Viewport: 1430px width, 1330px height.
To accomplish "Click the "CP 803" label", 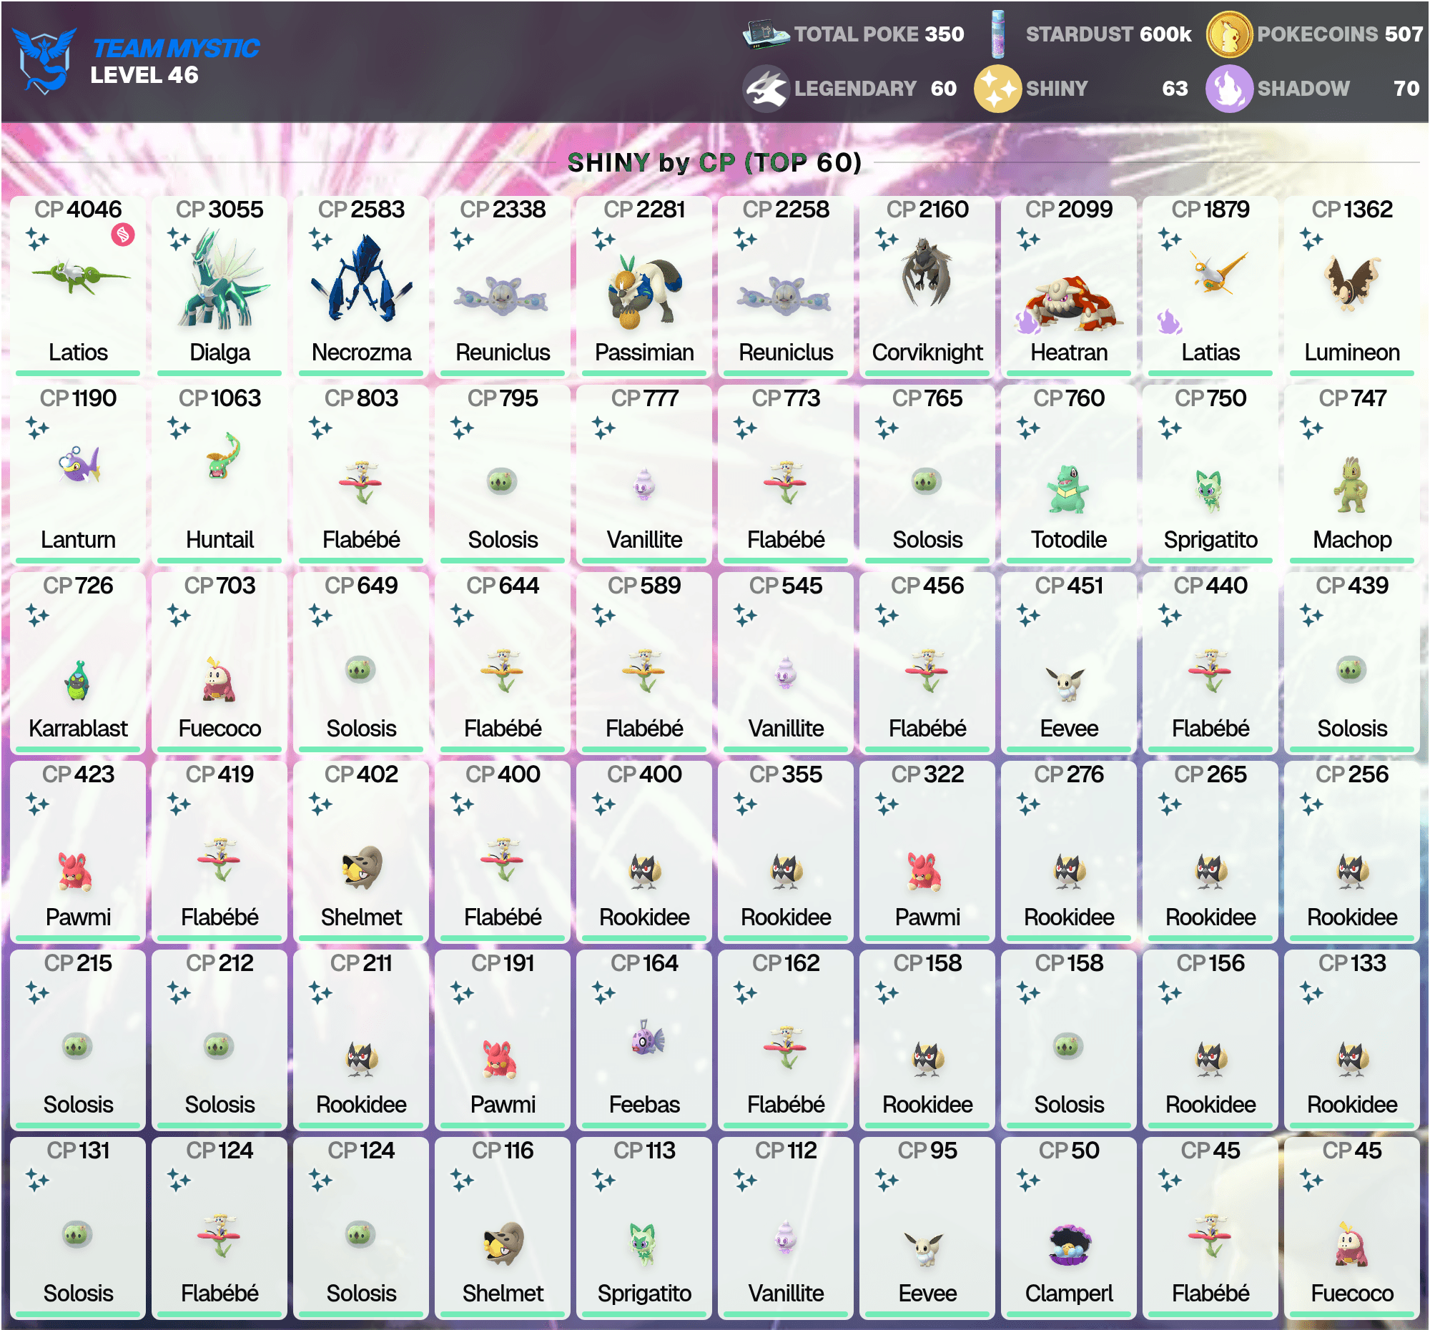I will pos(361,398).
